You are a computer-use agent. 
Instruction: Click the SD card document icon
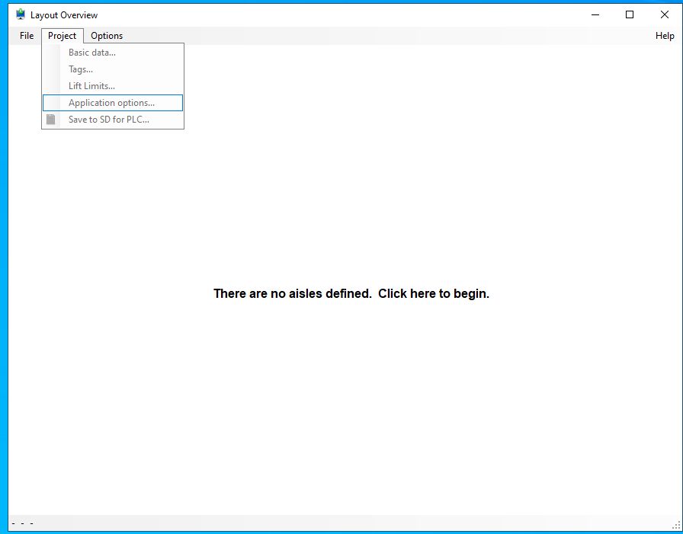pyautogui.click(x=51, y=120)
